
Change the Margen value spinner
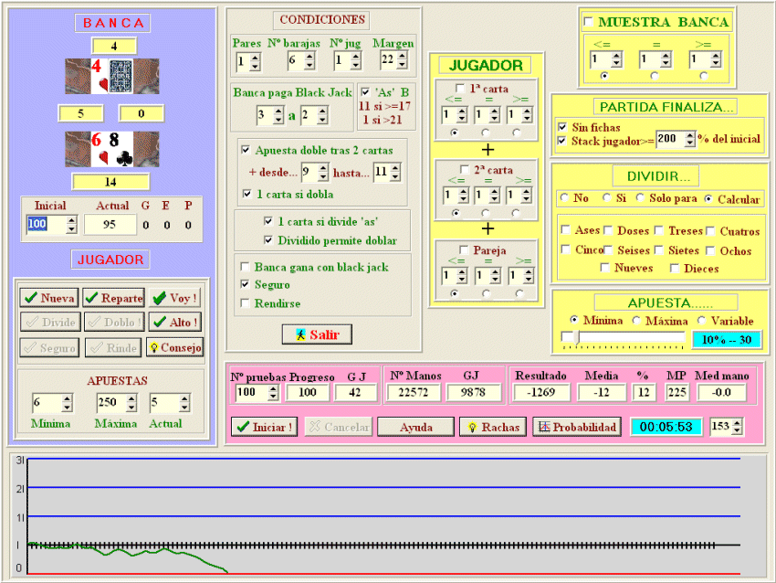(401, 61)
